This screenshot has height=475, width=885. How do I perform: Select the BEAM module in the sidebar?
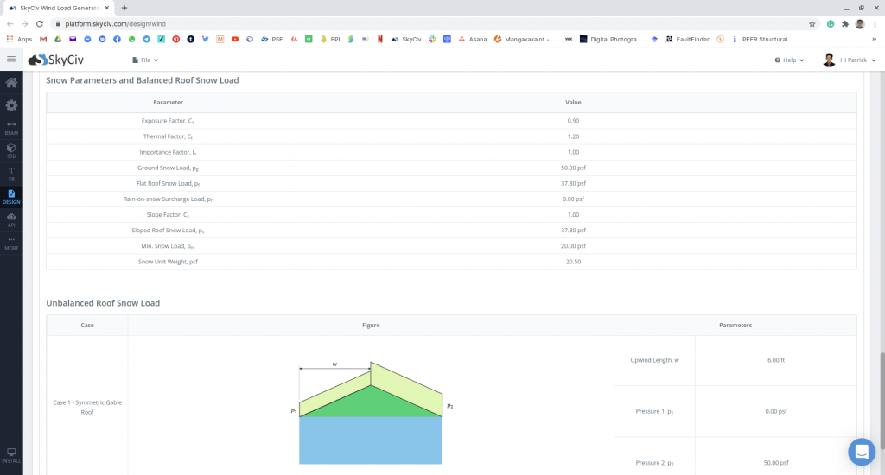[x=11, y=128]
